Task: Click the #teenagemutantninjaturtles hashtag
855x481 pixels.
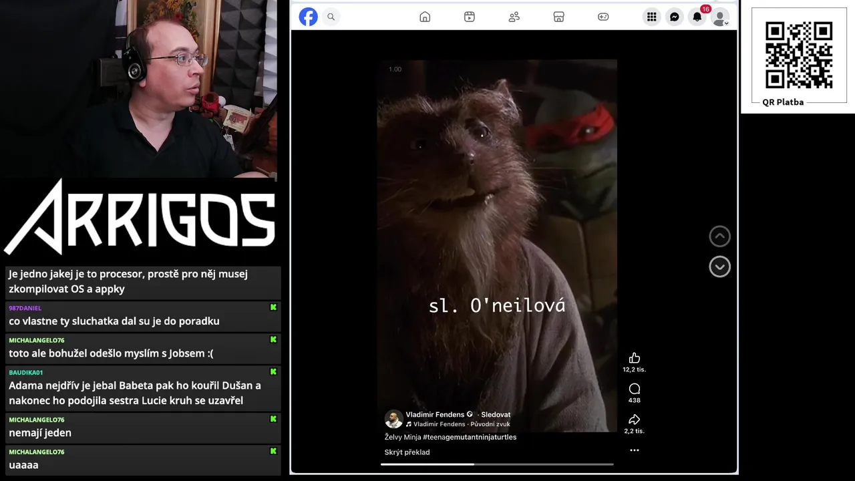Action: 470,437
